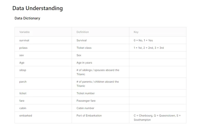The width and height of the screenshot is (204, 130).
Task: Select the Data Dictionary subheading
Action: (x=27, y=18)
